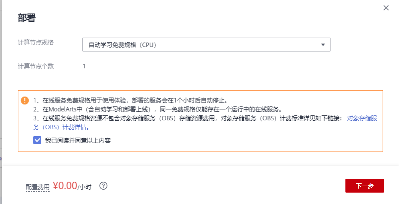
Task: Click the 计算节点规格 field label
Action: click(36, 42)
